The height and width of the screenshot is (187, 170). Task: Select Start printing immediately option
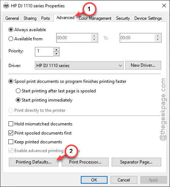[18, 100]
